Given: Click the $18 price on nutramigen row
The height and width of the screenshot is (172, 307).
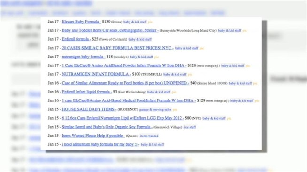Looking at the screenshot, I should (109, 57).
